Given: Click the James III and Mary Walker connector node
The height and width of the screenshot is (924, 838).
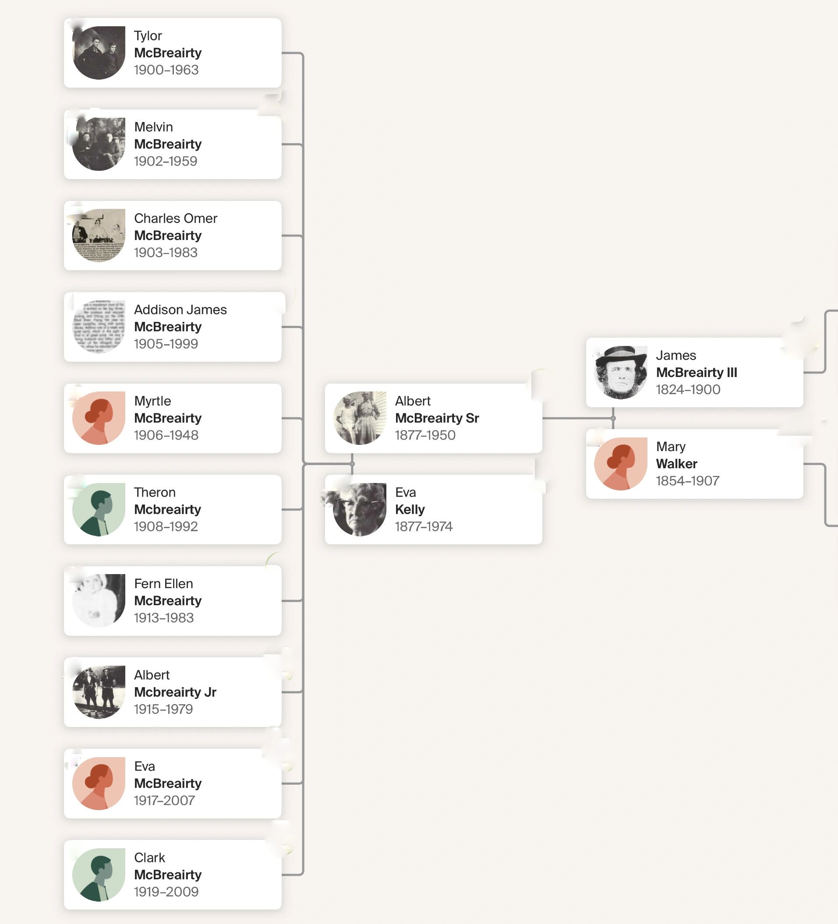Looking at the screenshot, I should (613, 418).
